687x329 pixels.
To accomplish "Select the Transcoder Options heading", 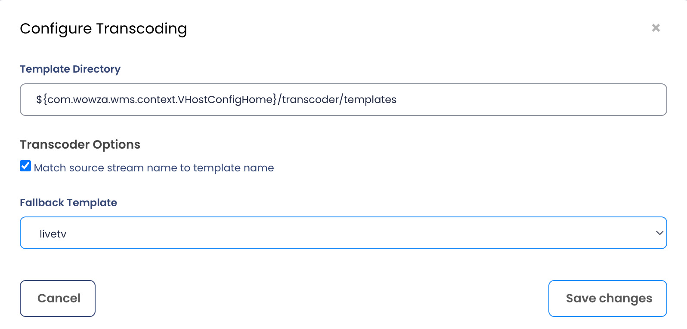I will (80, 145).
